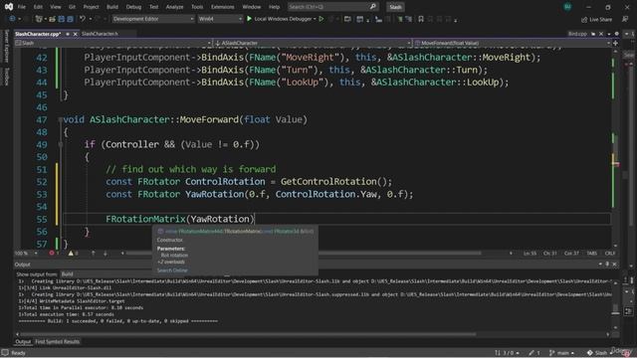The height and width of the screenshot is (358, 637).
Task: Open the Win64 platform dropdown
Action: click(x=220, y=19)
